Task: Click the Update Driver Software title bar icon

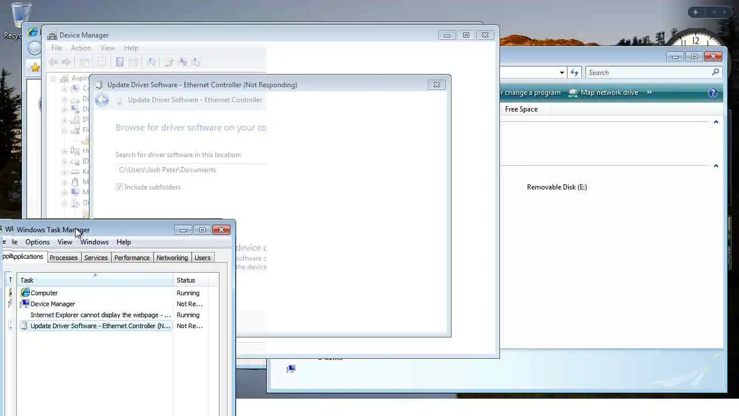Action: click(99, 84)
